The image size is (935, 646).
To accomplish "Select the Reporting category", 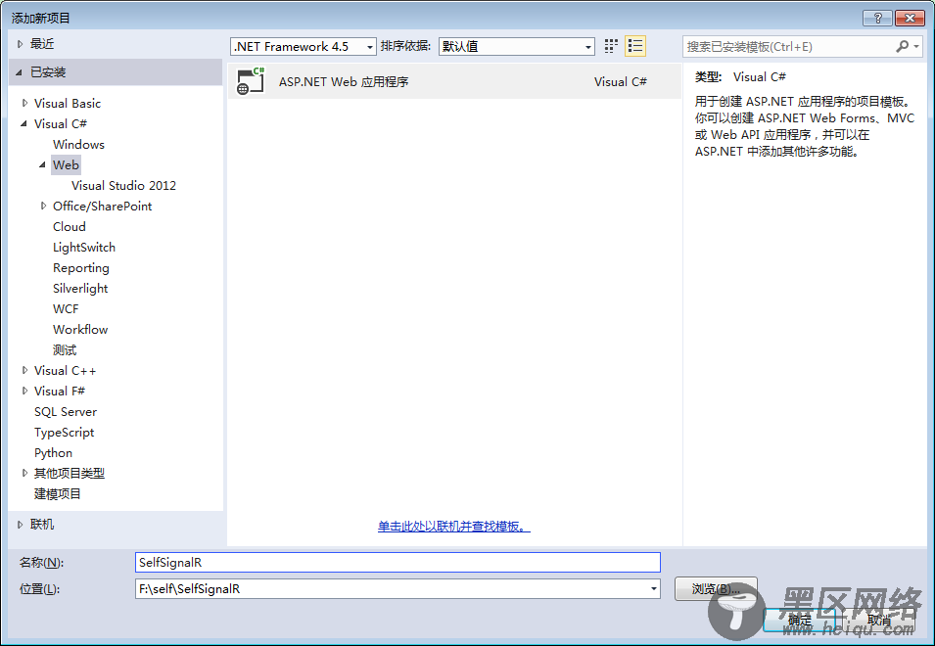I will coord(81,268).
